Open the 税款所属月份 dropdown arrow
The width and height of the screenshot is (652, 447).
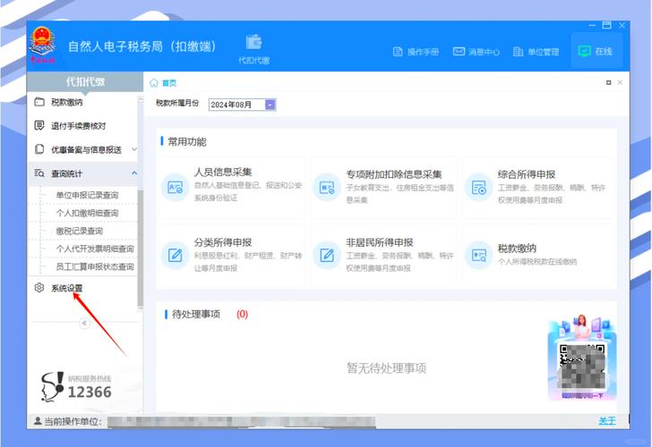pyautogui.click(x=270, y=105)
